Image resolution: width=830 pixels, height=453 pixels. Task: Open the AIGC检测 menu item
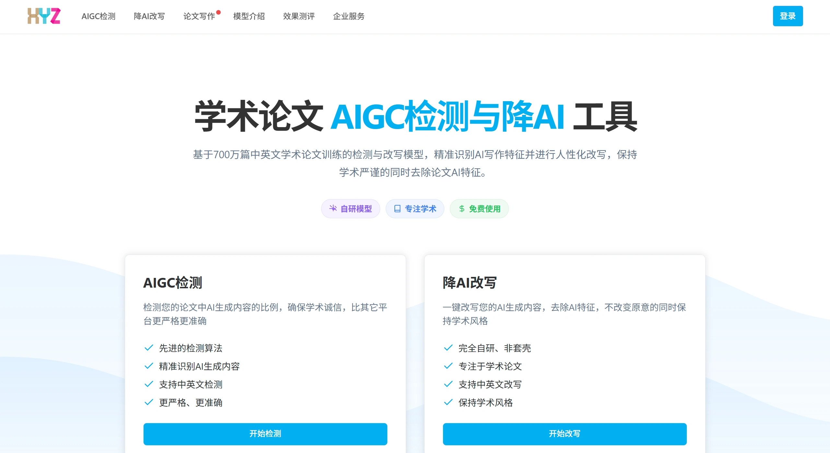pyautogui.click(x=98, y=16)
